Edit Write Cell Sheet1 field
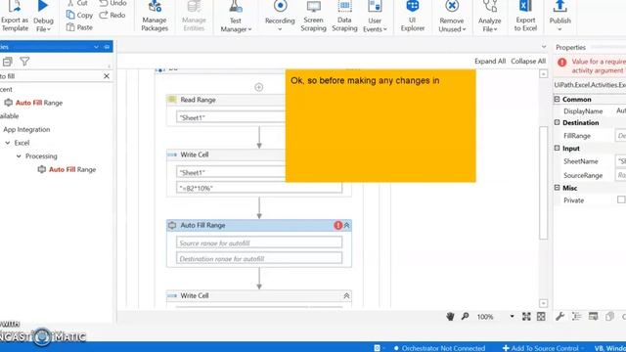 (231, 173)
